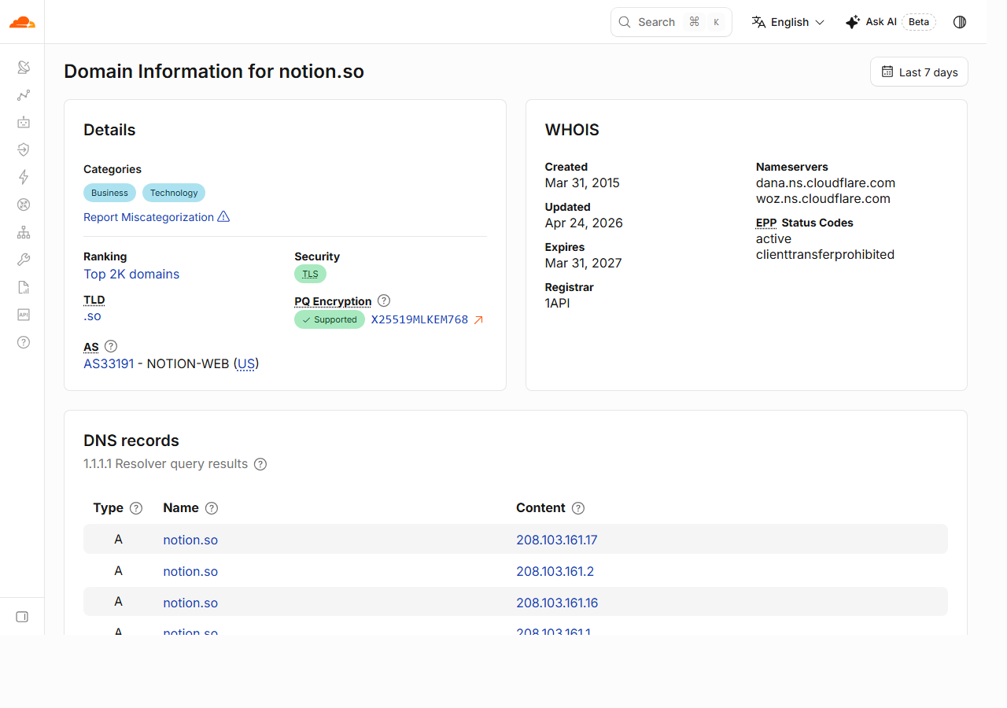Open the security shield icon in sidebar
The height and width of the screenshot is (708, 1007).
[24, 149]
